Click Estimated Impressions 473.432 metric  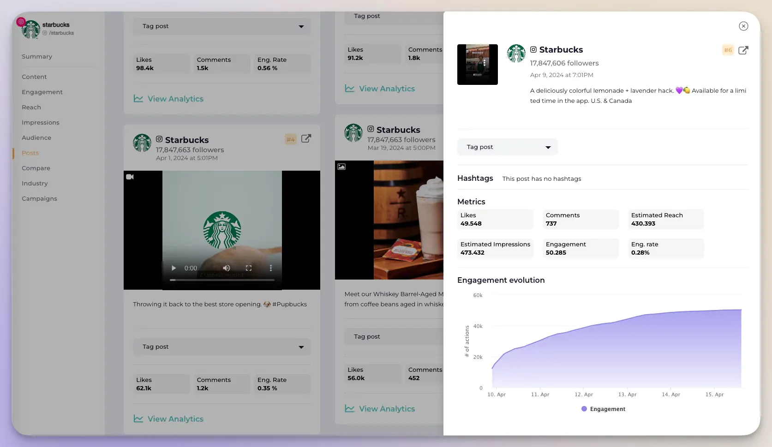(x=495, y=249)
